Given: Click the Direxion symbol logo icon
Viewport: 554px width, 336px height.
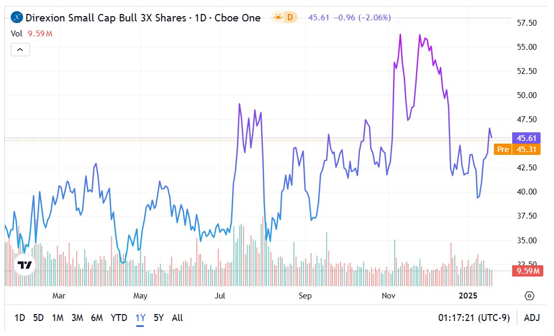Looking at the screenshot, I should tap(17, 18).
